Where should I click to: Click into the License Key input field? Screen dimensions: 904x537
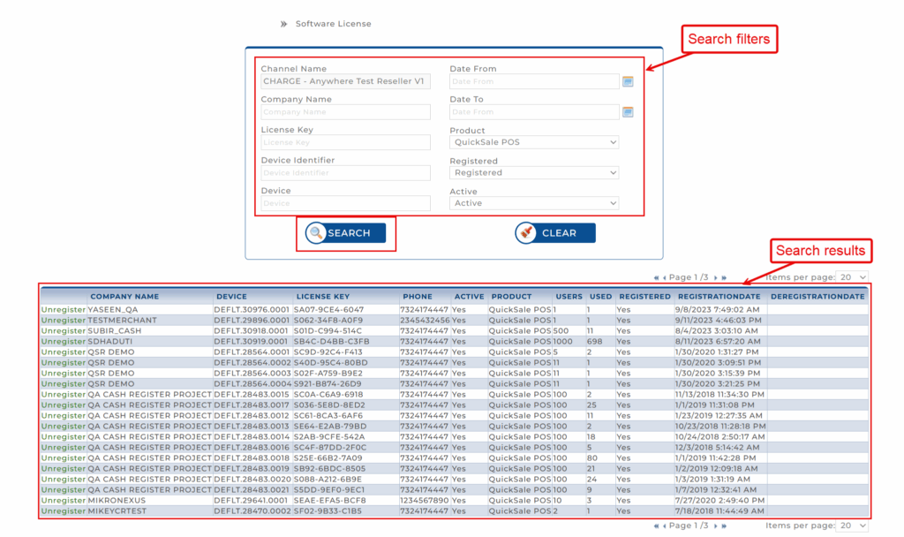click(x=345, y=142)
